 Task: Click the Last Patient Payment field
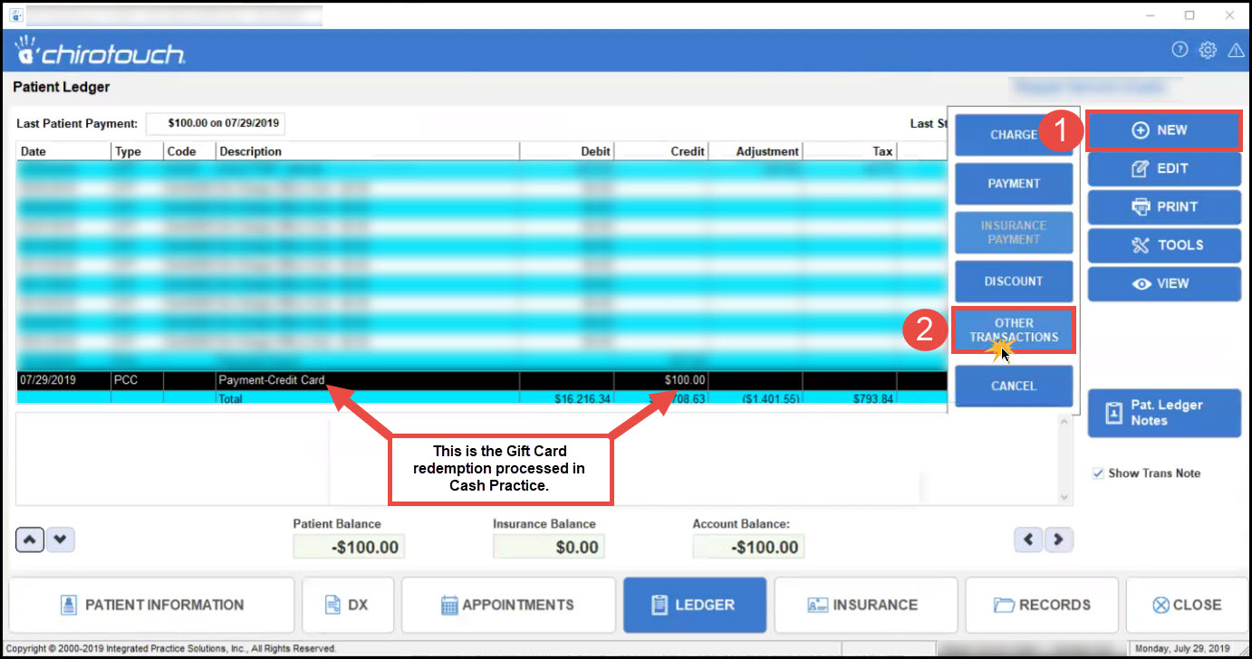click(x=215, y=123)
